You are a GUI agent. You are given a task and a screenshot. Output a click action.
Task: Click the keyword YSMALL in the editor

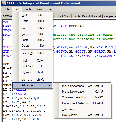(x=88, y=56)
